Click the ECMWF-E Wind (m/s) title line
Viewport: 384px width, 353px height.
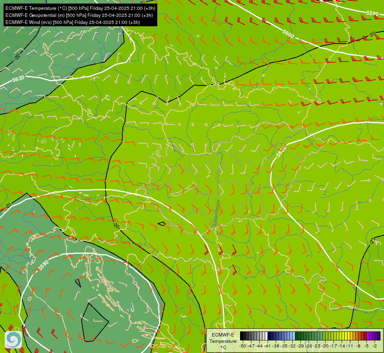pyautogui.click(x=73, y=22)
